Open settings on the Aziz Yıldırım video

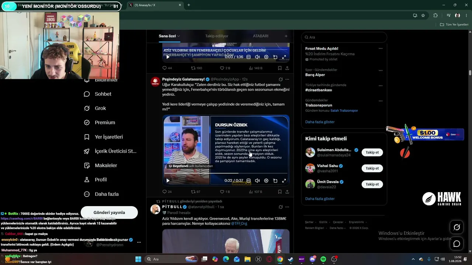pyautogui.click(x=266, y=57)
